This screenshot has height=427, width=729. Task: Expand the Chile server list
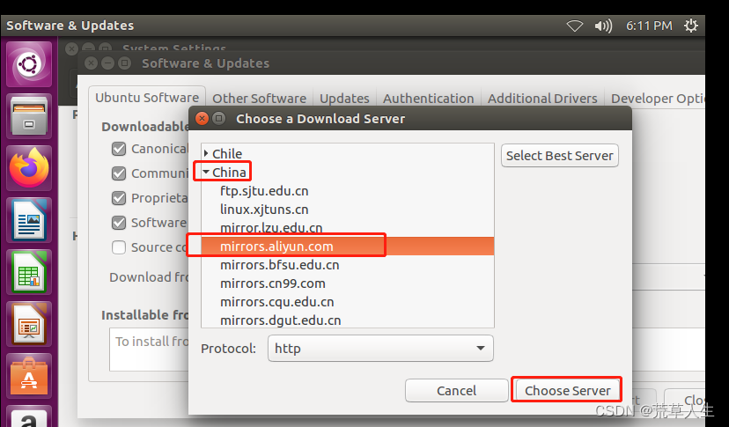[x=206, y=153]
